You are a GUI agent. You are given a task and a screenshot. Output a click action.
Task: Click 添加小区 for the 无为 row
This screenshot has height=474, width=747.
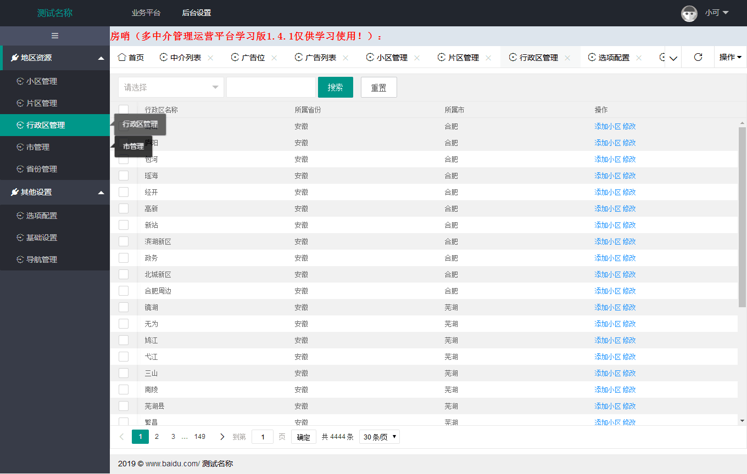(x=607, y=324)
